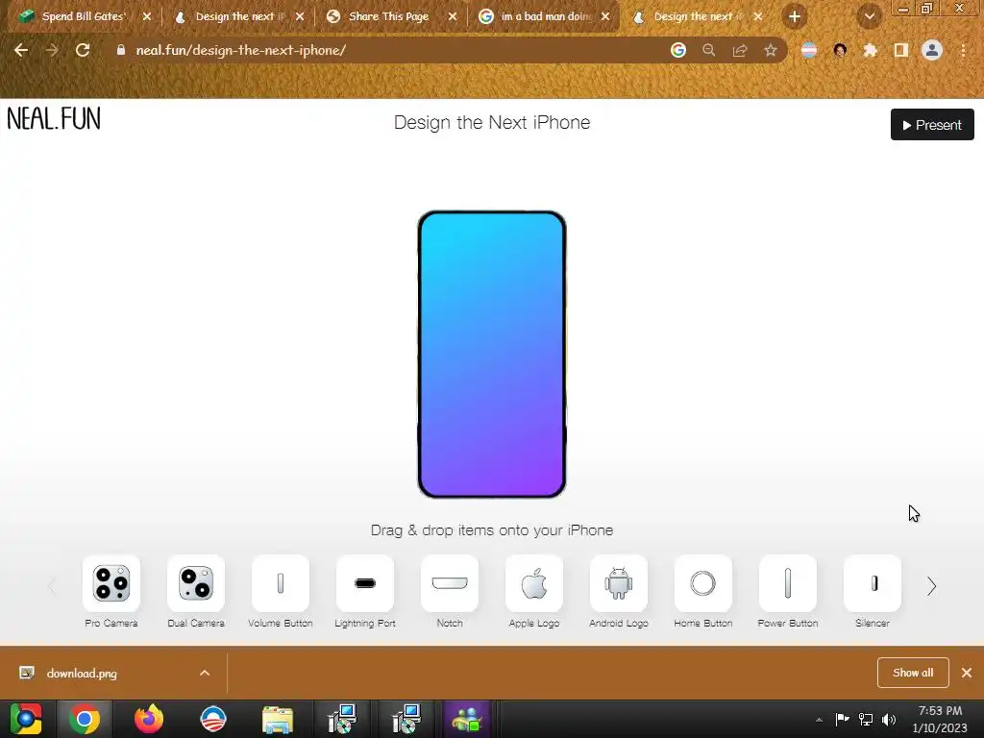Open the Chrome profile avatar
Image resolution: width=984 pixels, height=738 pixels.
(x=932, y=50)
